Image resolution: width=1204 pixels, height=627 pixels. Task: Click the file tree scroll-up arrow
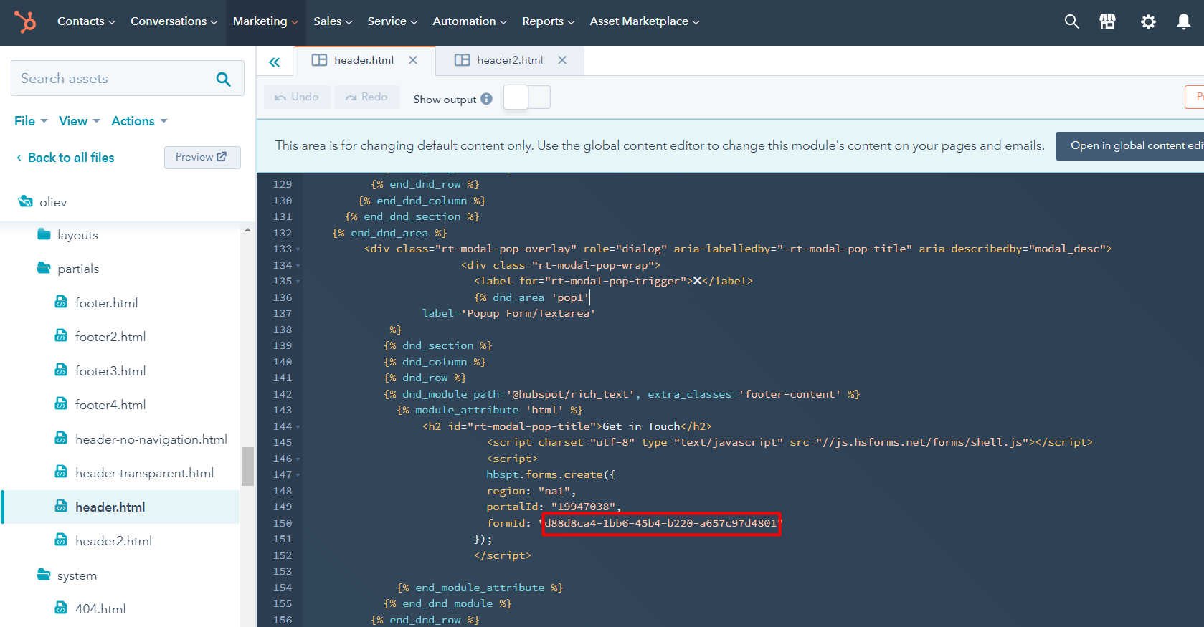(247, 230)
